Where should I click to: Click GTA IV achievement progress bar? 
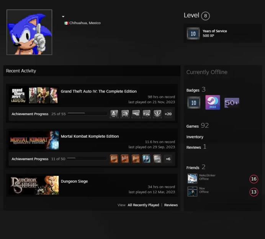pos(87,114)
